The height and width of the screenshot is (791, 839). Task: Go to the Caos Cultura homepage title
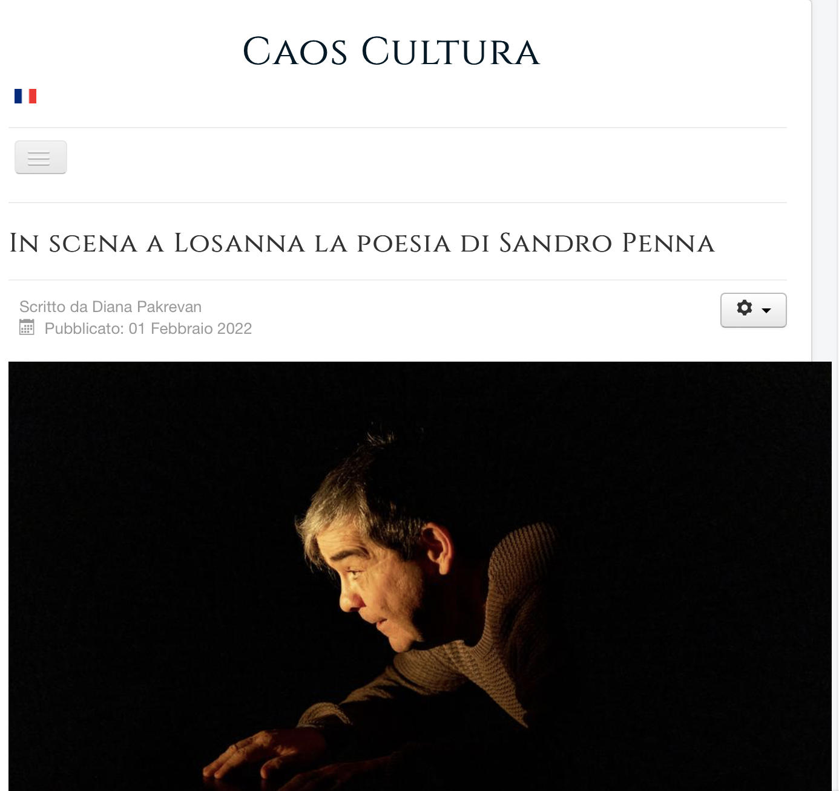click(391, 51)
